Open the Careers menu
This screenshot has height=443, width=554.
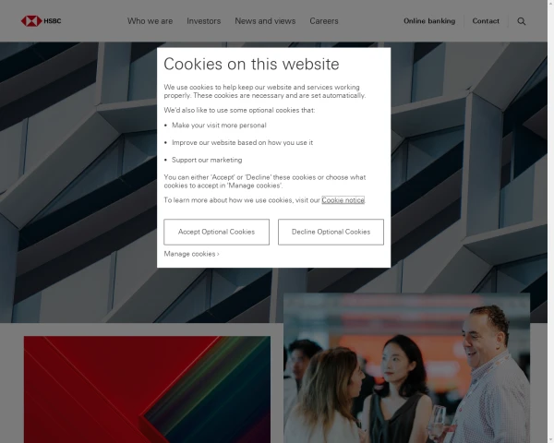[324, 21]
